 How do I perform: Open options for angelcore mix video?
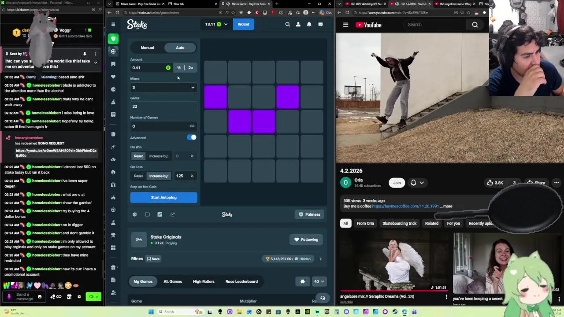click(x=446, y=297)
